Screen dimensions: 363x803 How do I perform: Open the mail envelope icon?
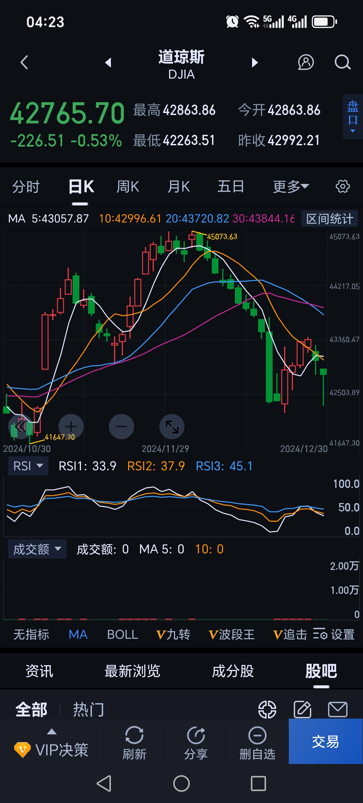coord(337,710)
